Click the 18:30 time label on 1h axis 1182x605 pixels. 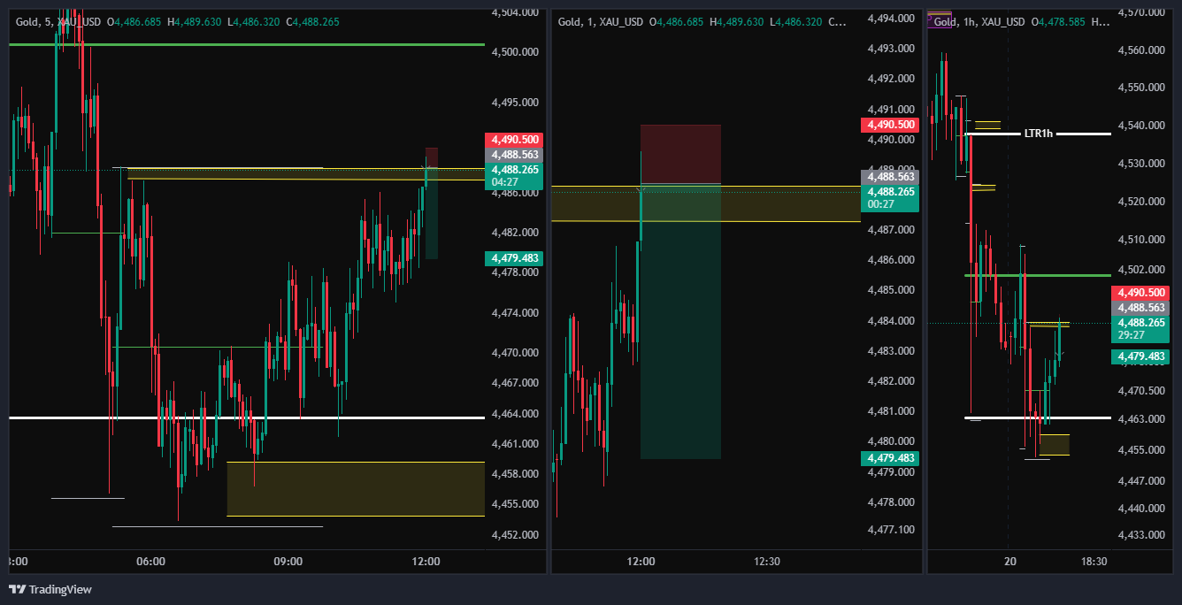click(1094, 561)
